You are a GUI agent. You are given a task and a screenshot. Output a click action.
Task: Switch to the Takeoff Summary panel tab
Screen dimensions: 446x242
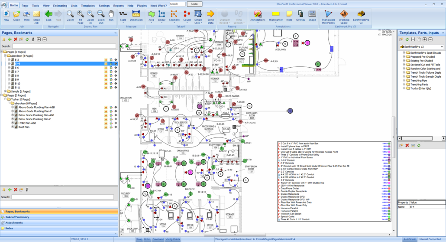[x=17, y=217]
